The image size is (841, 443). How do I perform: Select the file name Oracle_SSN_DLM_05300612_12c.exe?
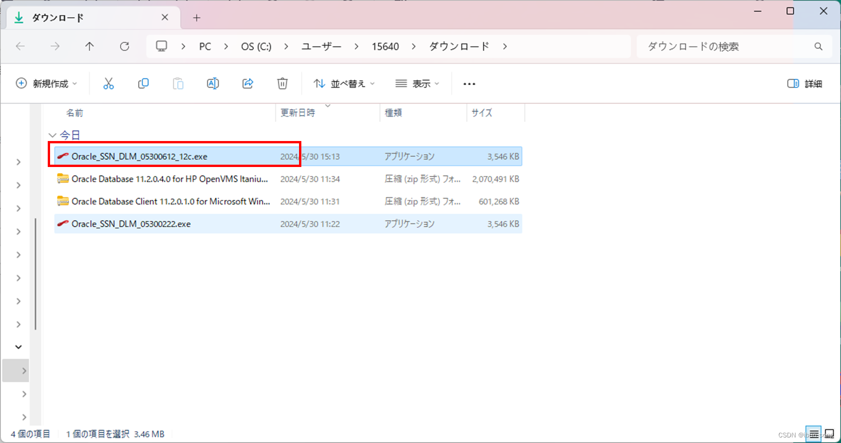[x=139, y=156]
